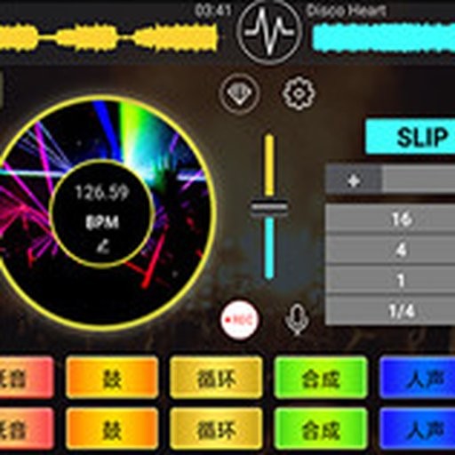
Task: Click the cyan lower section of the fader
Action: click(x=269, y=248)
